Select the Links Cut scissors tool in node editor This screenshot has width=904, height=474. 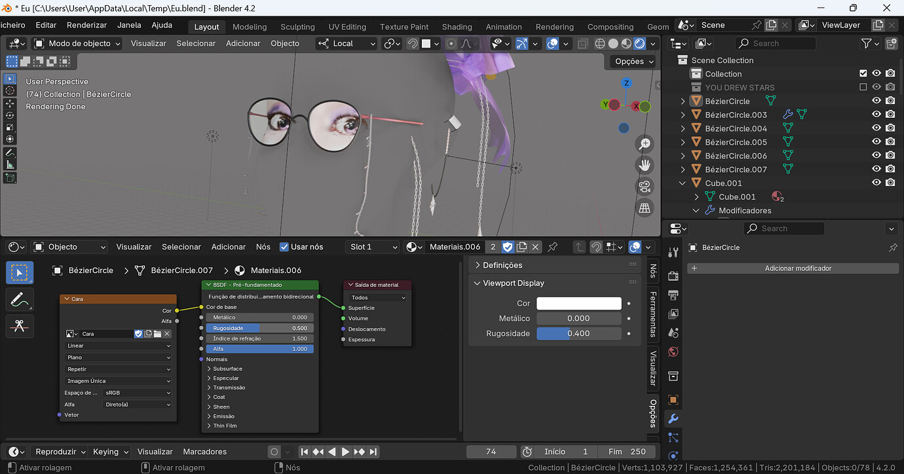[x=20, y=325]
